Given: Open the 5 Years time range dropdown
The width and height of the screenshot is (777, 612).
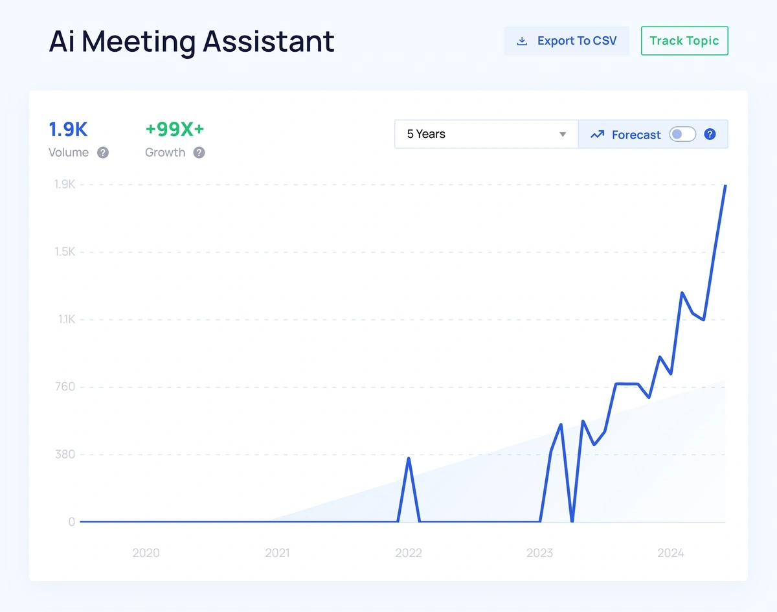Looking at the screenshot, I should coord(486,134).
